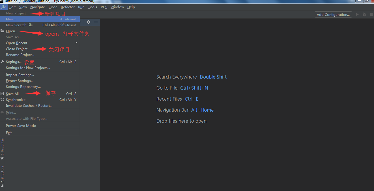Image resolution: width=374 pixels, height=191 pixels.
Task: Open Settings... with wrench icon
Action: coord(40,62)
